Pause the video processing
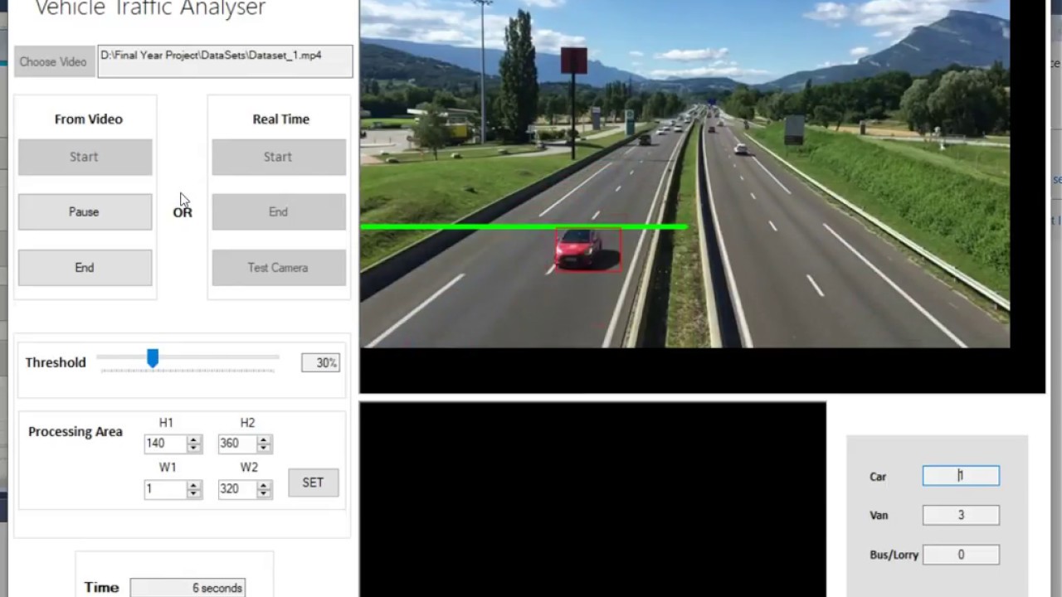This screenshot has height=597, width=1062. (x=85, y=212)
